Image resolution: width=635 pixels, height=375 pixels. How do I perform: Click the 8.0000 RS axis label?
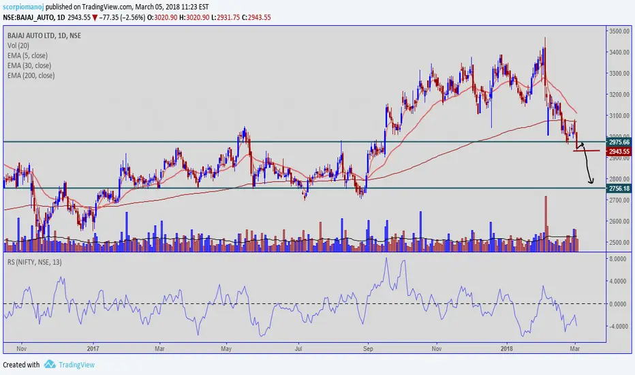[x=618, y=258]
